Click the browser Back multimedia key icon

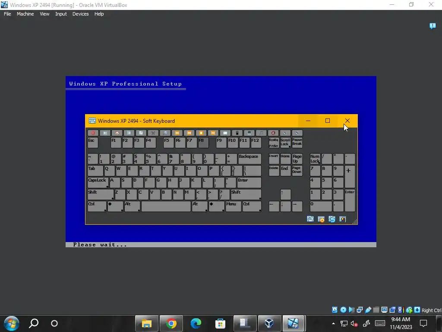pos(105,133)
